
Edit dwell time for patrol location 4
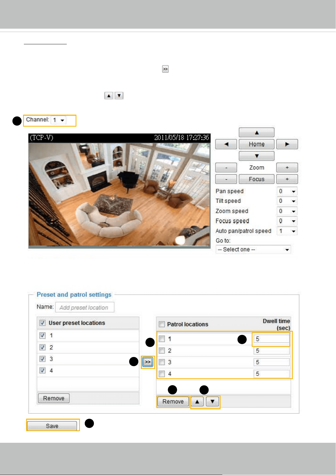tap(272, 374)
